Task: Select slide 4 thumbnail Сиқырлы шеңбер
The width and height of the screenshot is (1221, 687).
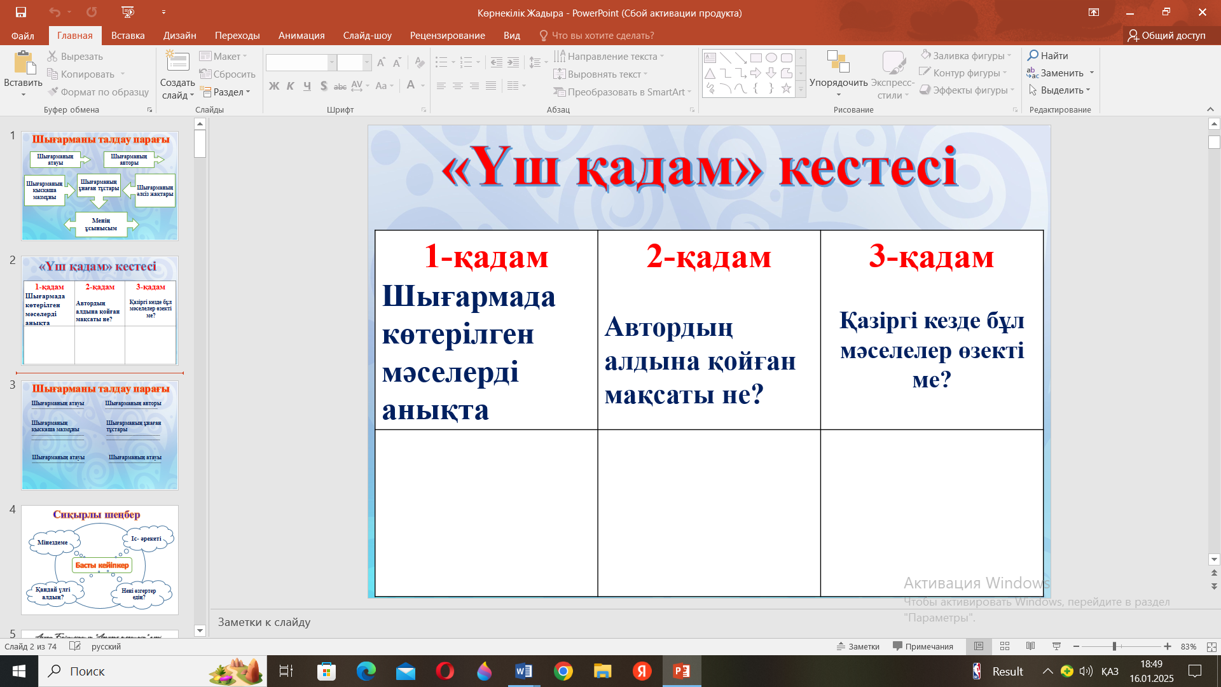Action: (100, 560)
